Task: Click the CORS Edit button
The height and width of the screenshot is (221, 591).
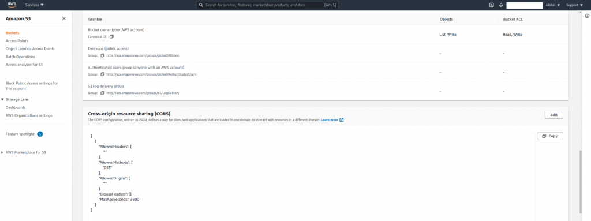Action: point(553,115)
